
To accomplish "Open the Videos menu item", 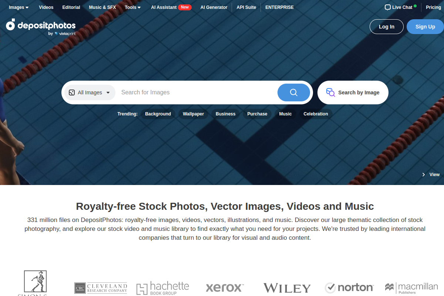I will (x=46, y=7).
